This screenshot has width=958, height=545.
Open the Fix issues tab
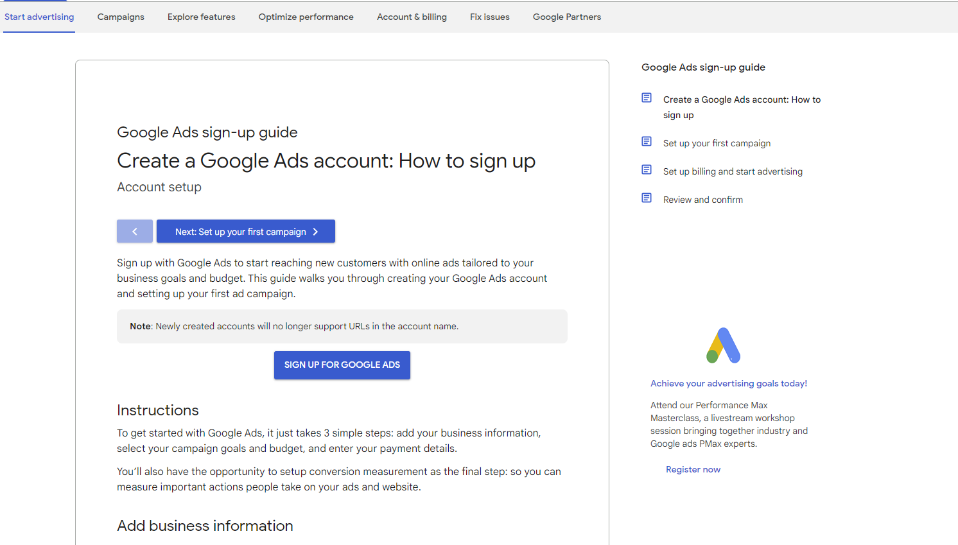490,17
